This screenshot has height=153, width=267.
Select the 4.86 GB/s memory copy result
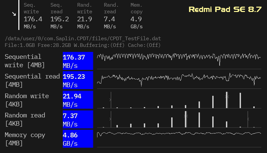click(78, 139)
